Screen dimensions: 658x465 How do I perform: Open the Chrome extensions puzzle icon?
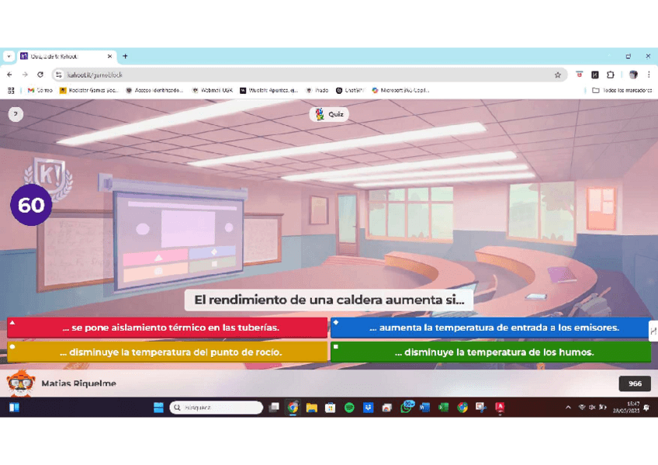click(611, 75)
